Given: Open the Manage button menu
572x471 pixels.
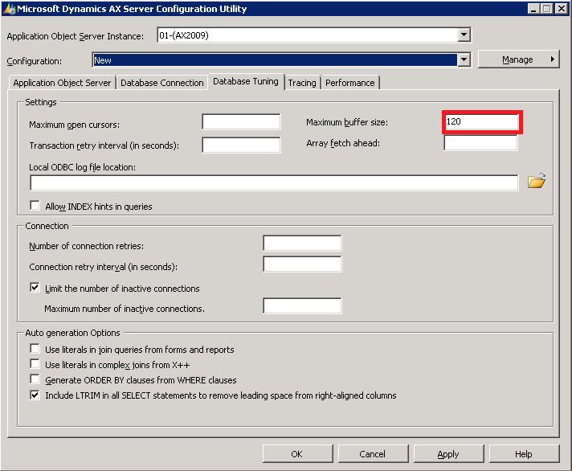Looking at the screenshot, I should click(518, 59).
